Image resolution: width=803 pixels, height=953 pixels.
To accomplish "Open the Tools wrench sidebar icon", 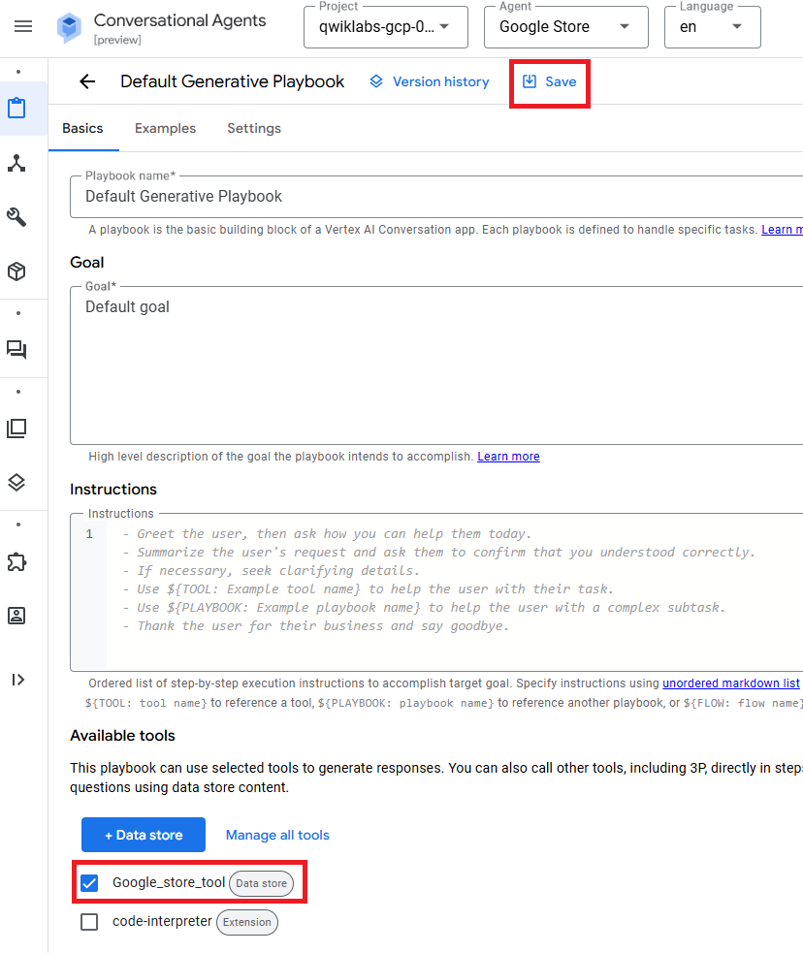I will pos(16,217).
